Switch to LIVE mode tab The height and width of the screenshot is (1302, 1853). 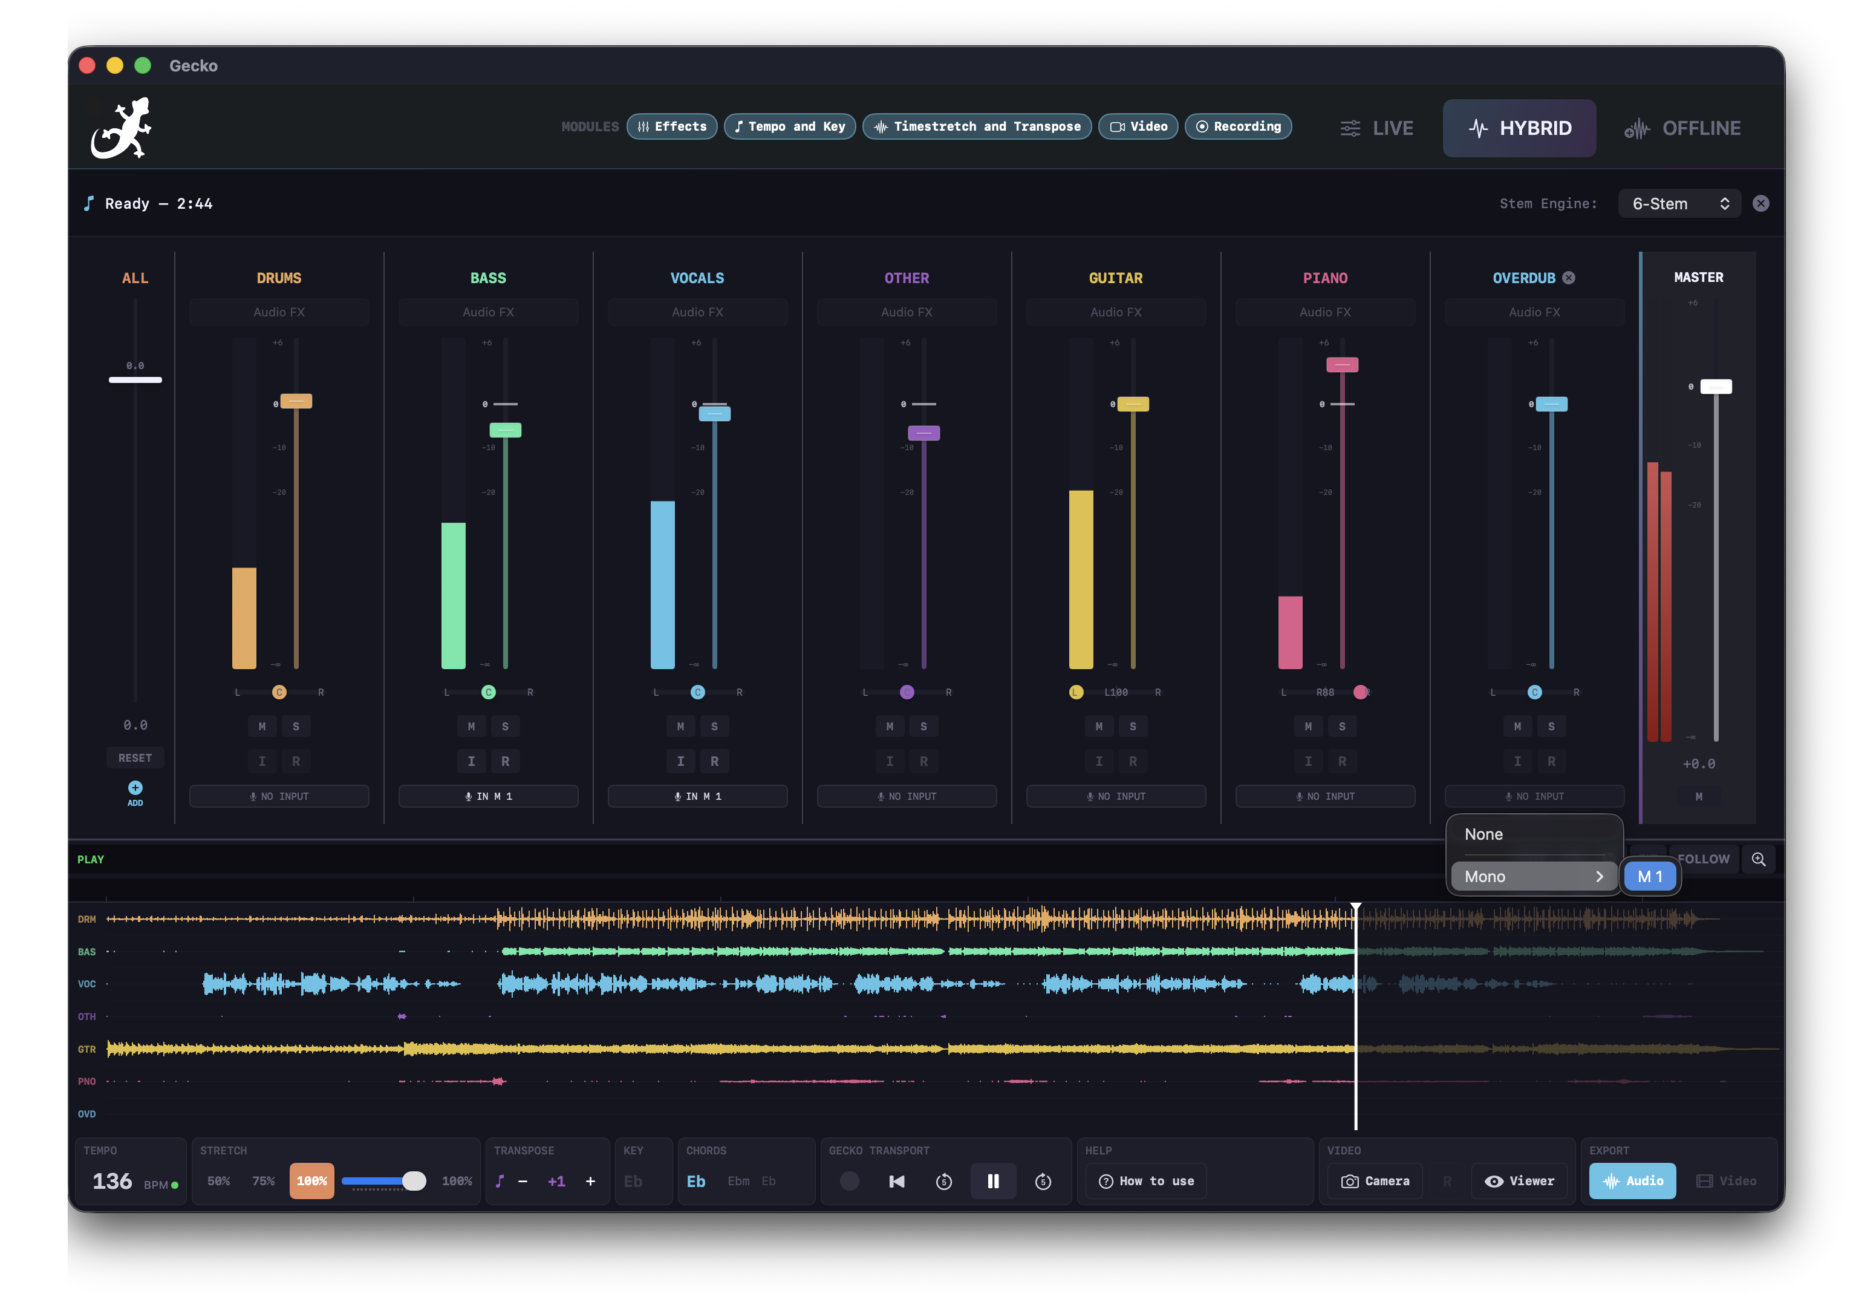(1377, 128)
